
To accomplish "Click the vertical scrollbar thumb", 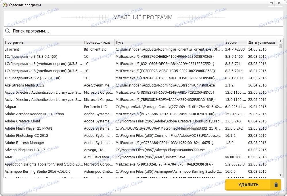I will [280, 46].
